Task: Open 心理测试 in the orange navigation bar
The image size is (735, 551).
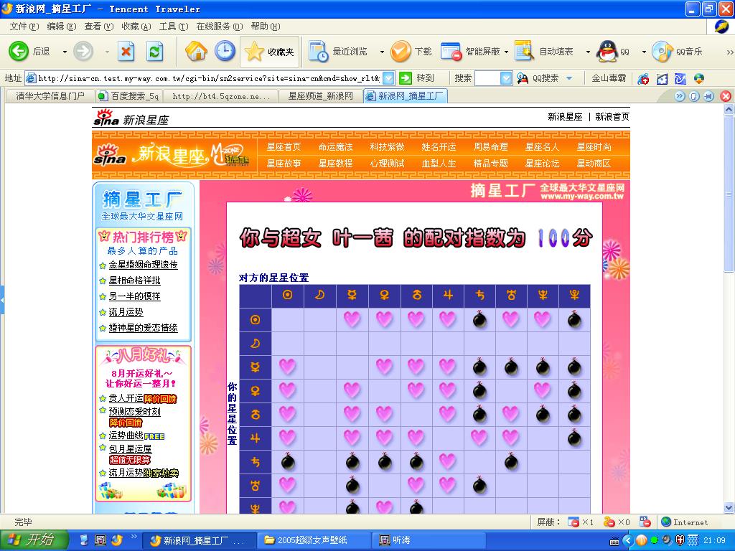Action: coord(387,163)
